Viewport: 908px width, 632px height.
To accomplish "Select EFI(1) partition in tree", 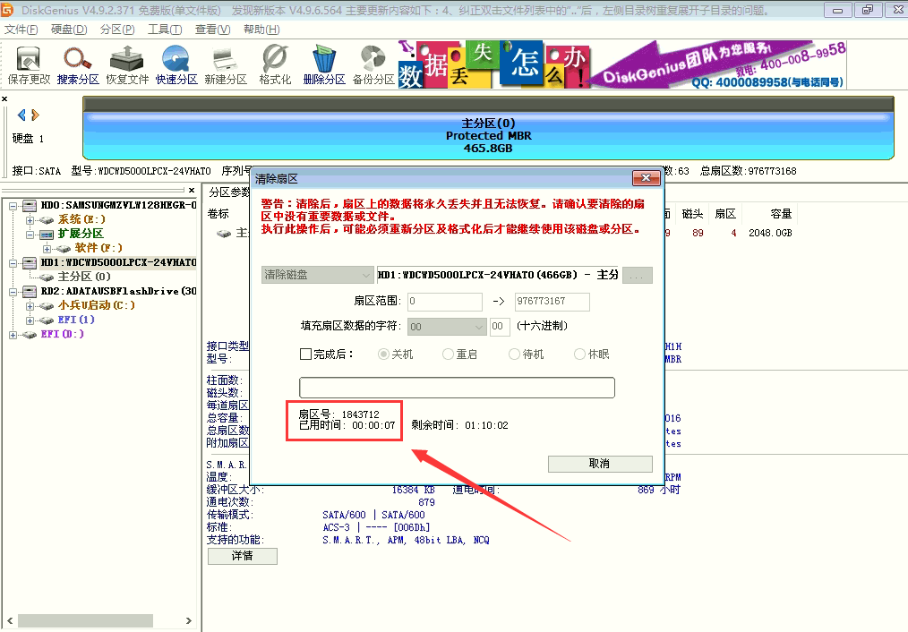I will pyautogui.click(x=76, y=320).
